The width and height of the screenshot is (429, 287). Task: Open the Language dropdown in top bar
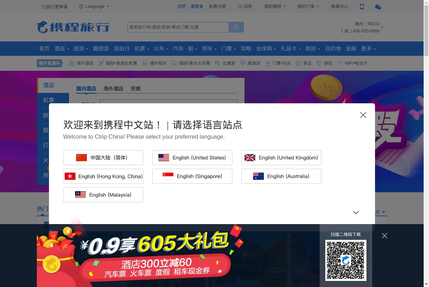tap(94, 6)
